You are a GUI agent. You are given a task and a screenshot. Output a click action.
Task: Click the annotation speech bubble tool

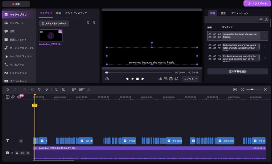pos(57,89)
